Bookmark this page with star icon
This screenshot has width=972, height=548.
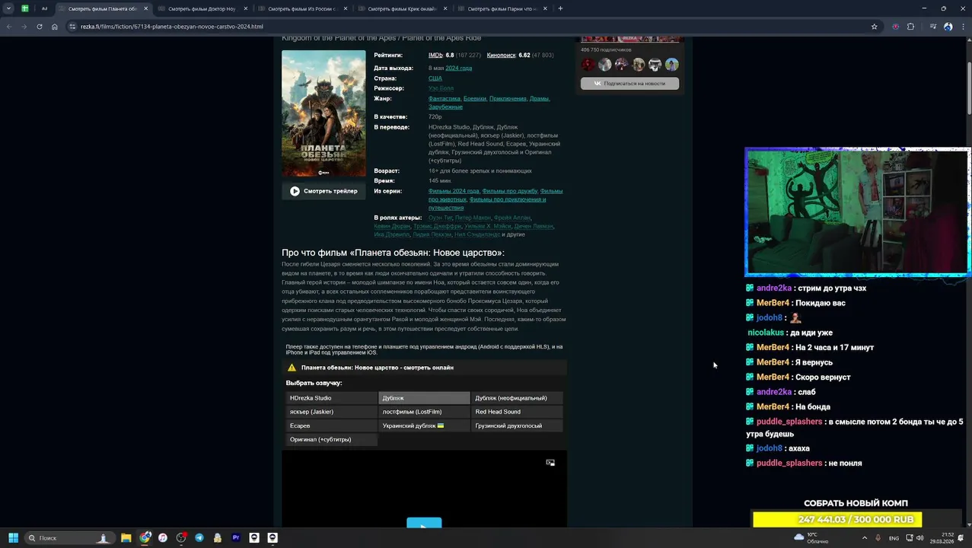point(875,27)
